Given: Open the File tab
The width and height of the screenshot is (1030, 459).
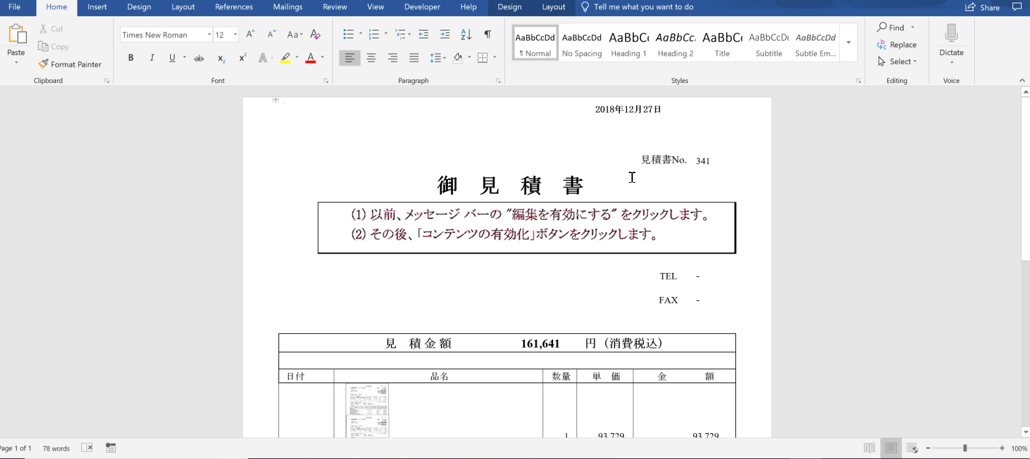Looking at the screenshot, I should [14, 7].
